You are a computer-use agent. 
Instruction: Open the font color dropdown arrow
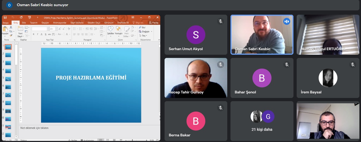tap(70, 34)
